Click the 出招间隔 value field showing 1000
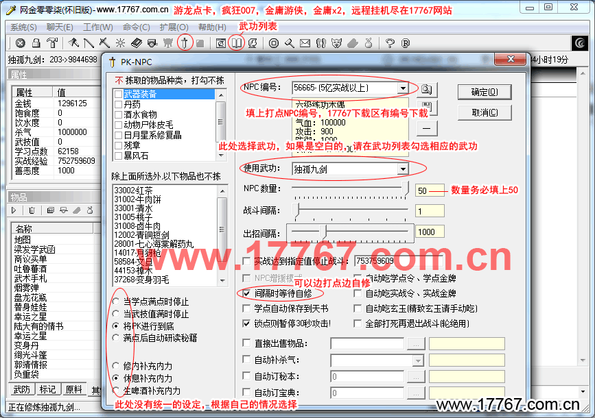This screenshot has width=595, height=418. coord(430,232)
